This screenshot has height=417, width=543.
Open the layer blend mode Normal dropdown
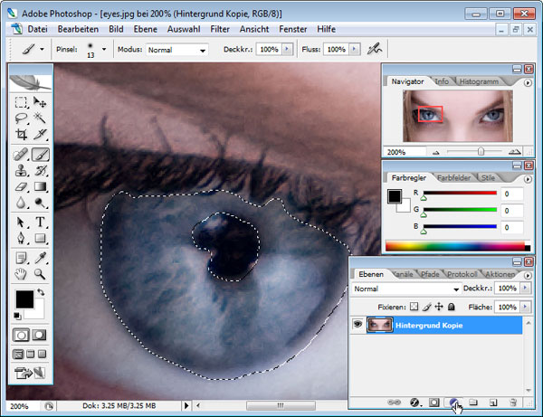tap(406, 289)
